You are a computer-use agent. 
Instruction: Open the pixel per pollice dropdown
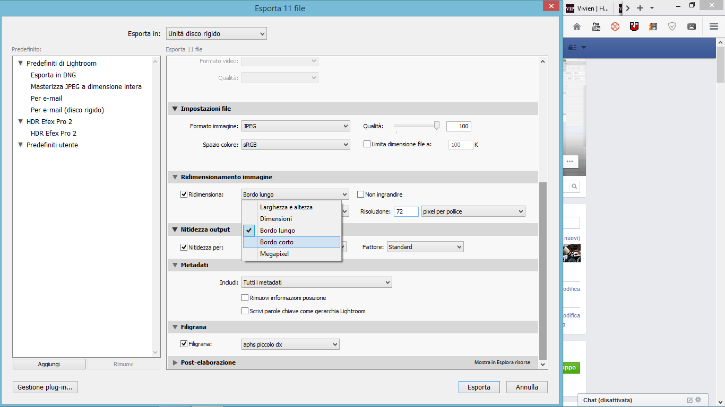pos(473,211)
